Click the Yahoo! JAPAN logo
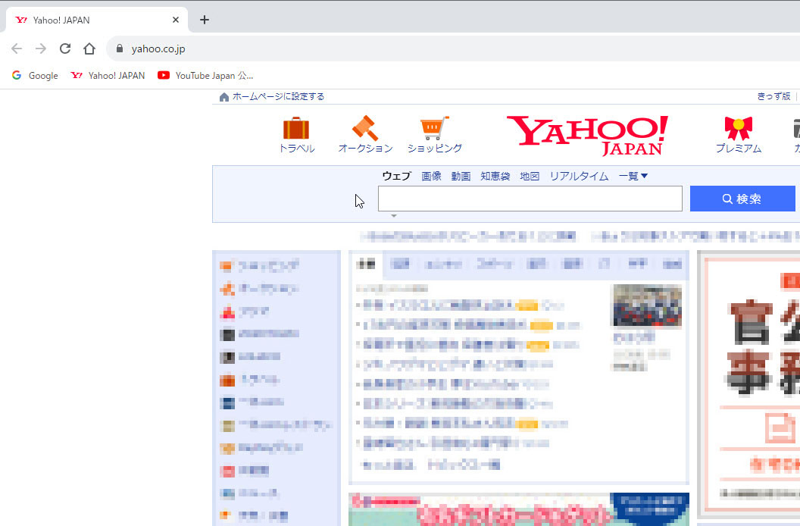The height and width of the screenshot is (526, 800). (587, 134)
